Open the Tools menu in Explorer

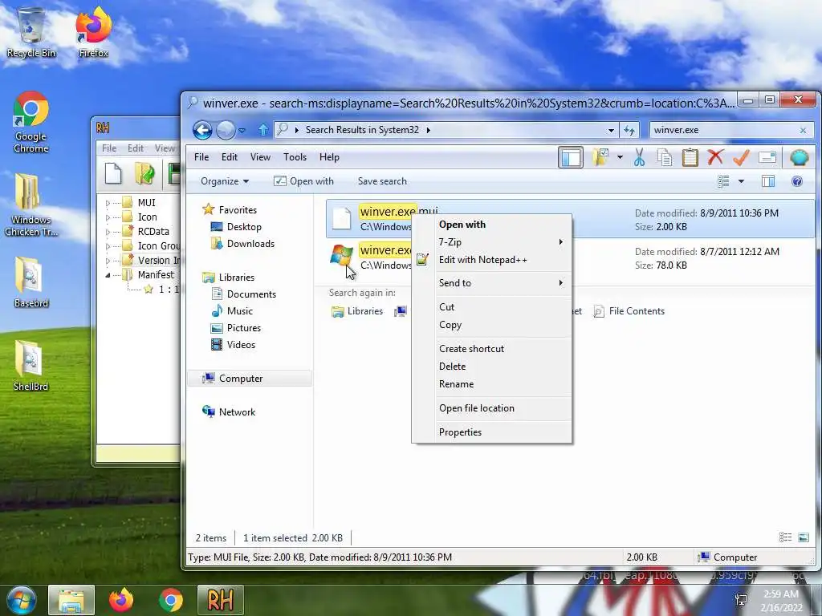click(x=295, y=157)
